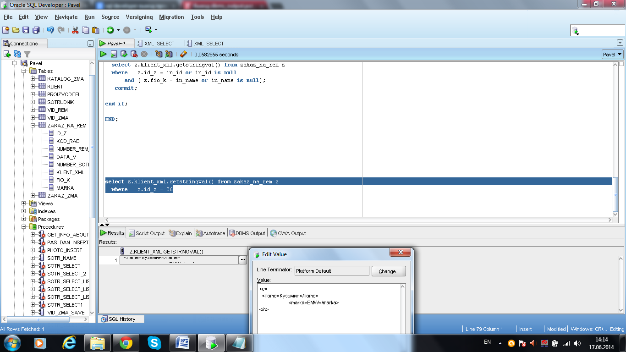Refresh the Connections tree
This screenshot has height=352, width=626.
pos(17,54)
